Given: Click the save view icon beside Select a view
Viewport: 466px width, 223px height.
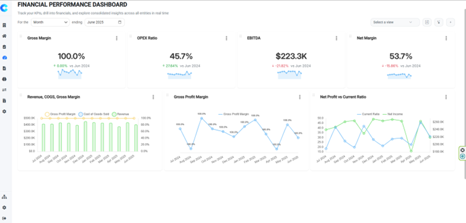Looking at the screenshot, I should [427, 22].
